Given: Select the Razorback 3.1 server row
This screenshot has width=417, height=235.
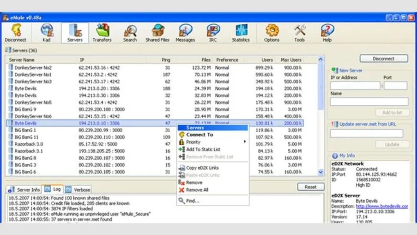Looking at the screenshot, I should 155,151.
